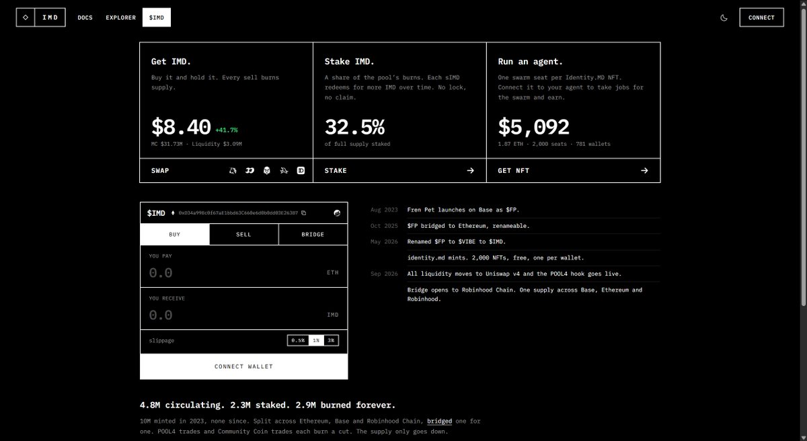Click 'of full supply staked' caption
This screenshot has height=441, width=807.
[357, 144]
